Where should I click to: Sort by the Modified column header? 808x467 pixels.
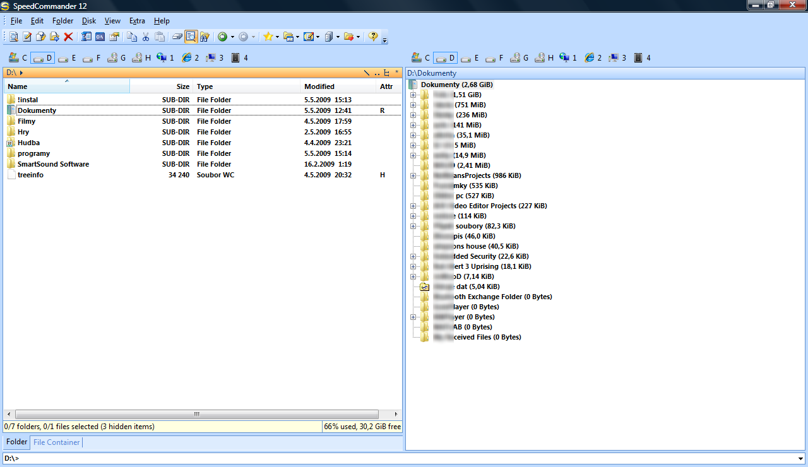[x=319, y=86]
